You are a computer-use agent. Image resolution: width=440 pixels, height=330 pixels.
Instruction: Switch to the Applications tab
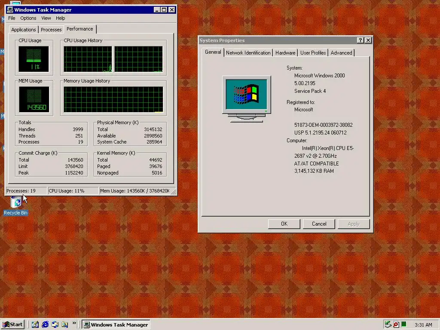[x=24, y=30]
